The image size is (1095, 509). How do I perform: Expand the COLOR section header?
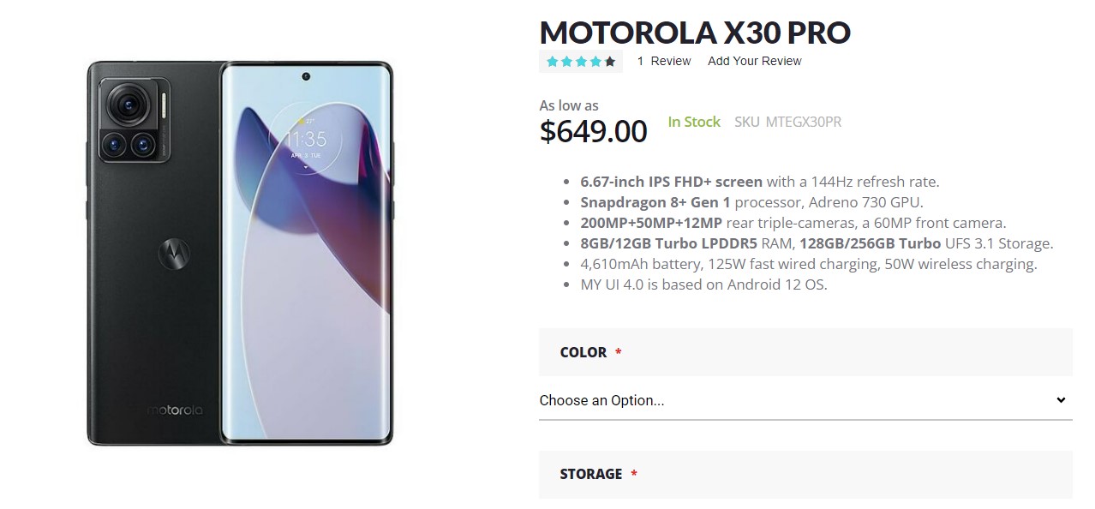point(805,352)
